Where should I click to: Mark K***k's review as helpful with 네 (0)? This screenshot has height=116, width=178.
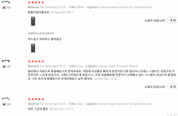point(173,87)
